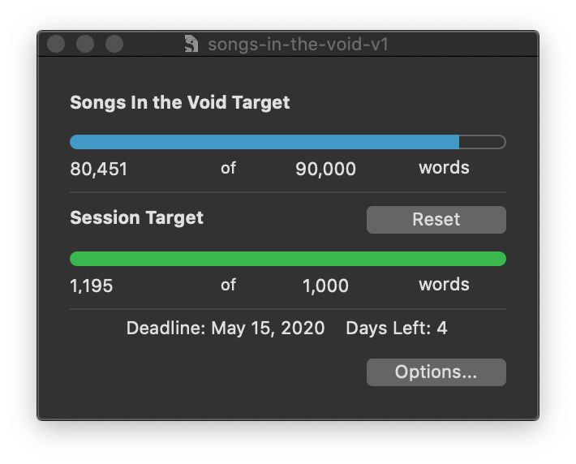Reset the session word count
This screenshot has height=464, width=576.
tap(436, 219)
